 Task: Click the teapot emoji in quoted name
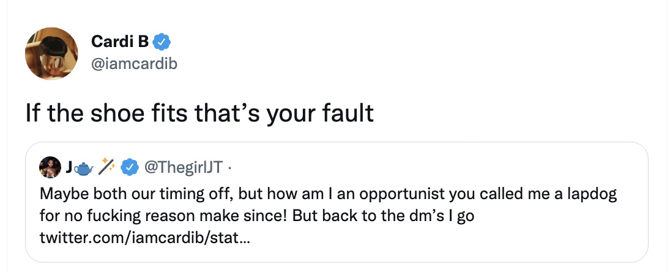tap(84, 166)
